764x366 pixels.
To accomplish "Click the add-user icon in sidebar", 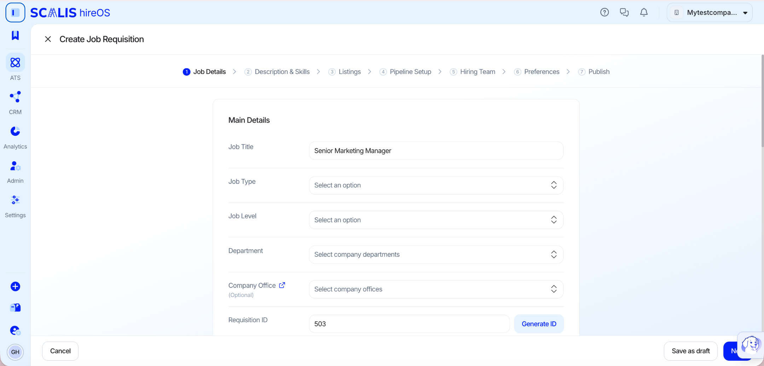I will (15, 330).
